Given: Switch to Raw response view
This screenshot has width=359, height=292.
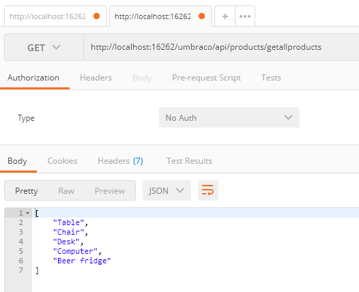Looking at the screenshot, I should [66, 190].
